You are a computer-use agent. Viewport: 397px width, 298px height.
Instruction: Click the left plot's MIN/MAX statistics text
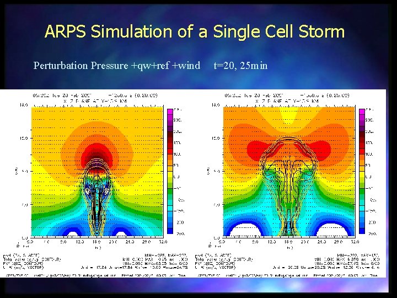tap(134, 261)
